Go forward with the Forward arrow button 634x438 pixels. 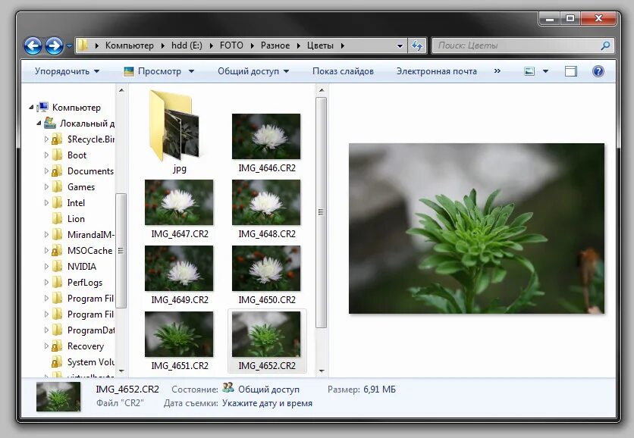[x=54, y=45]
